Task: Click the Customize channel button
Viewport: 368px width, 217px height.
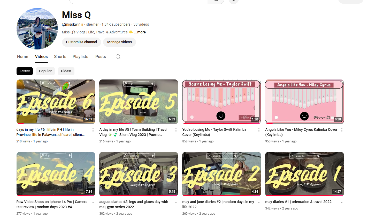Action: coord(81,42)
